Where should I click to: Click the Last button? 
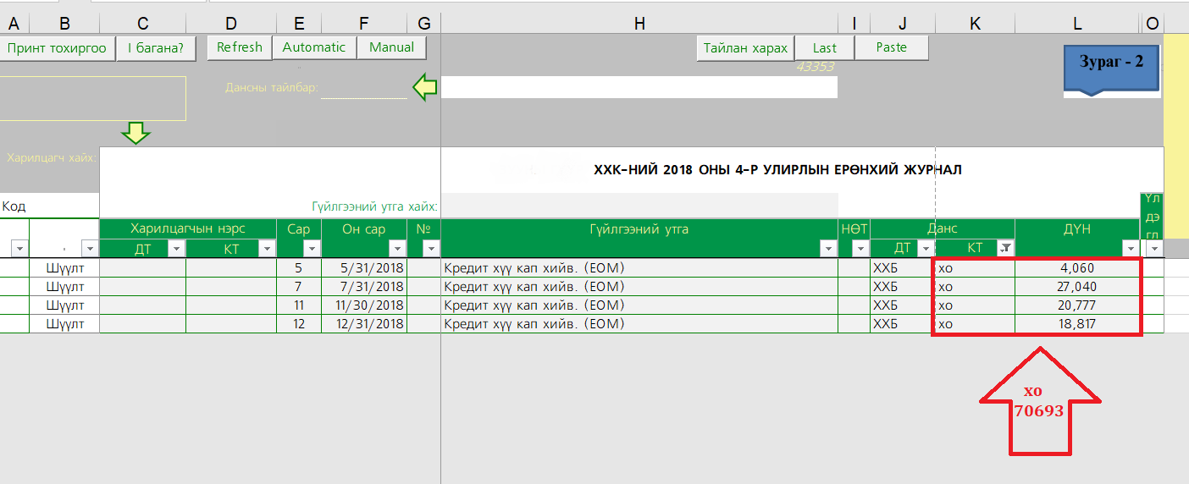click(824, 48)
